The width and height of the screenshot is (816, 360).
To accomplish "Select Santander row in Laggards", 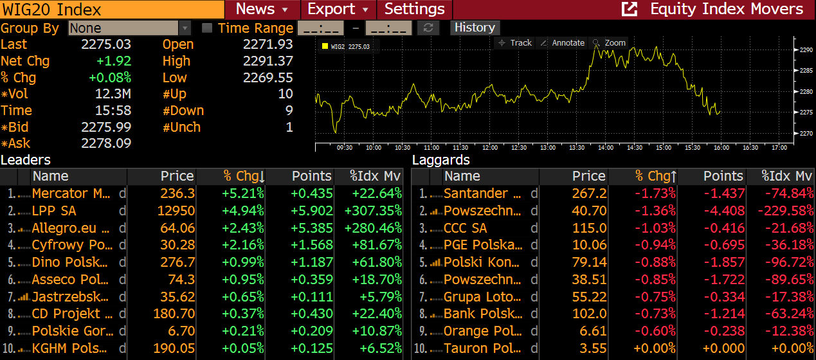I will coord(482,194).
